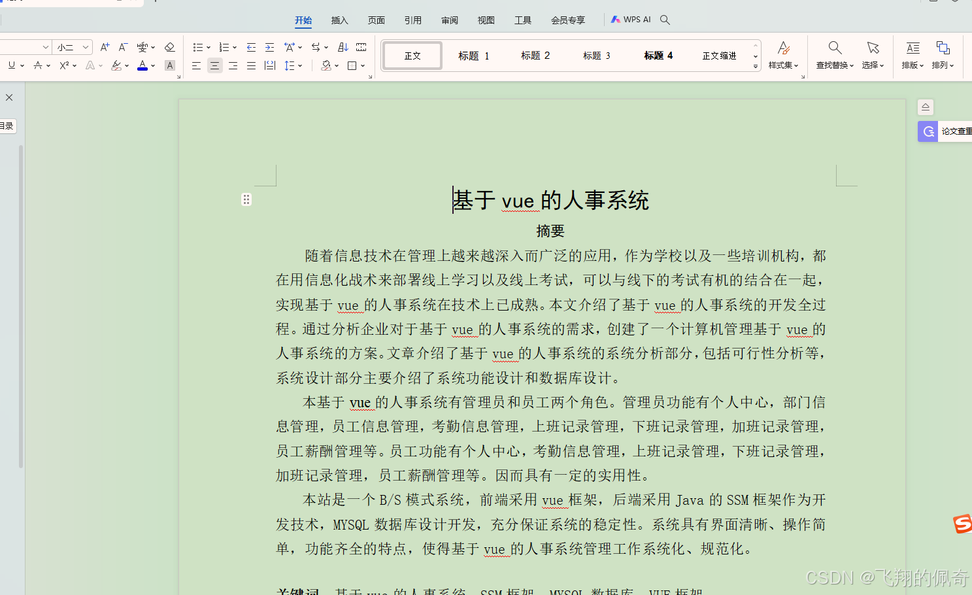972x595 pixels.
Task: Open highlight color dropdown arrow
Action: 127,66
